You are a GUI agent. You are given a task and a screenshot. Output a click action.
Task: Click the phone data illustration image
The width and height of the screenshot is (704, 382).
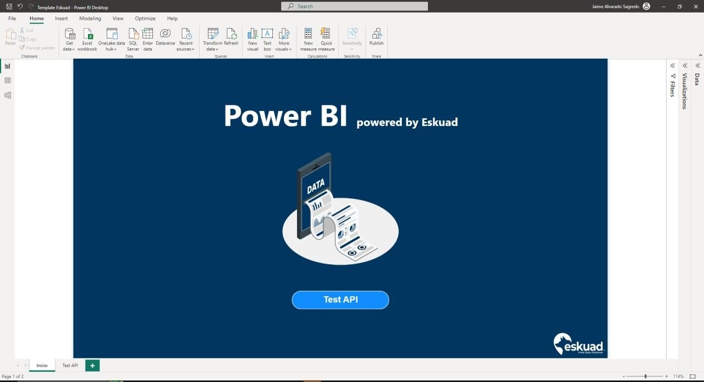(x=340, y=209)
